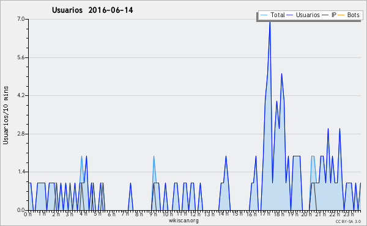Click the '17 h' x-axis label
Image resolution: width=367 pixels, height=226 pixels.
[265, 214]
